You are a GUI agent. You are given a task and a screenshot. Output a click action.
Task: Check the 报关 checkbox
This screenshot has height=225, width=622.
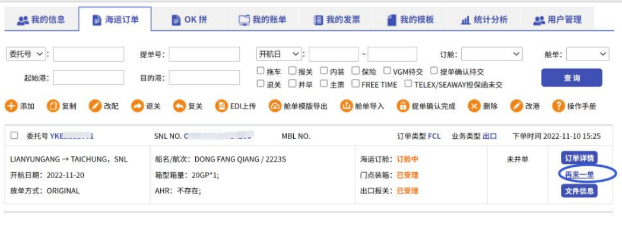click(x=292, y=71)
